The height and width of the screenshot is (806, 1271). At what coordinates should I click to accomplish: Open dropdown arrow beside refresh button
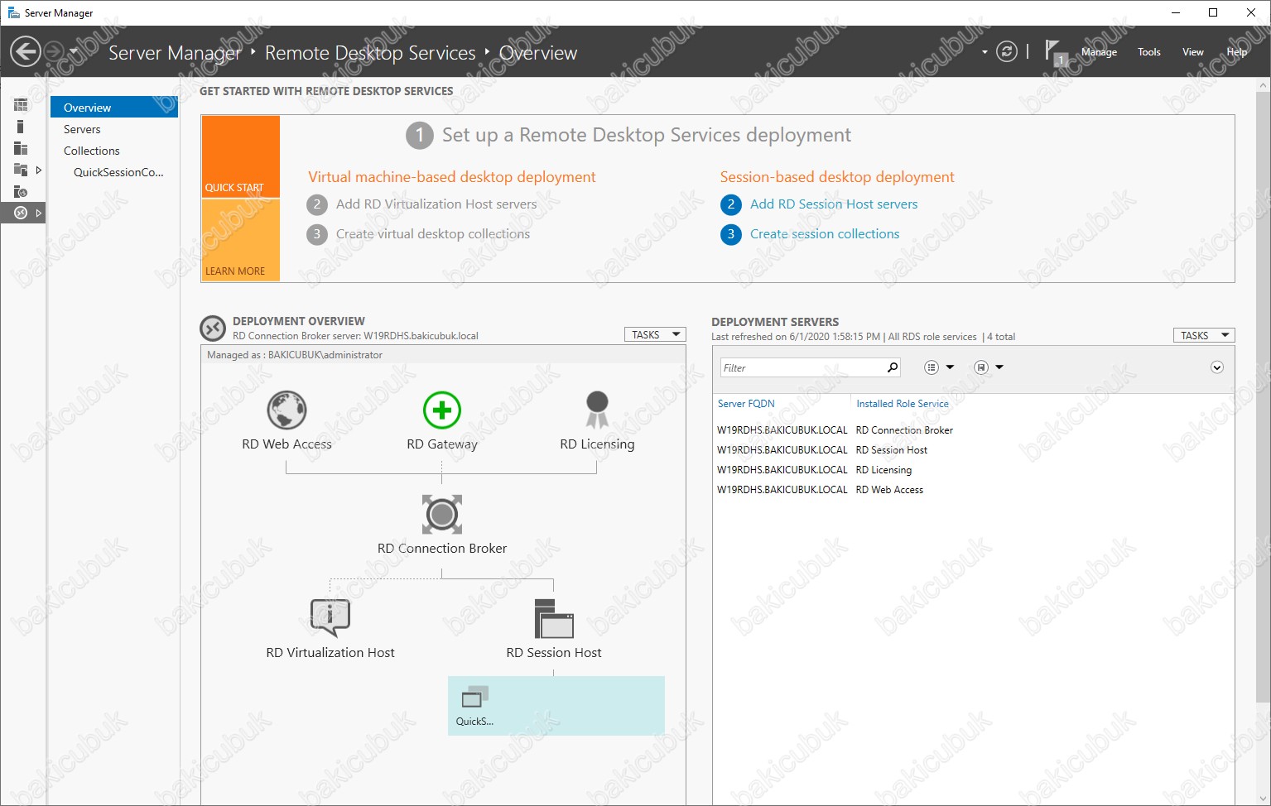pos(985,52)
